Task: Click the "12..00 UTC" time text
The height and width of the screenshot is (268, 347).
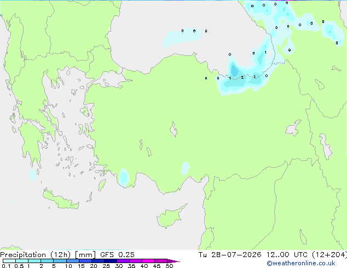Action: pos(287,255)
